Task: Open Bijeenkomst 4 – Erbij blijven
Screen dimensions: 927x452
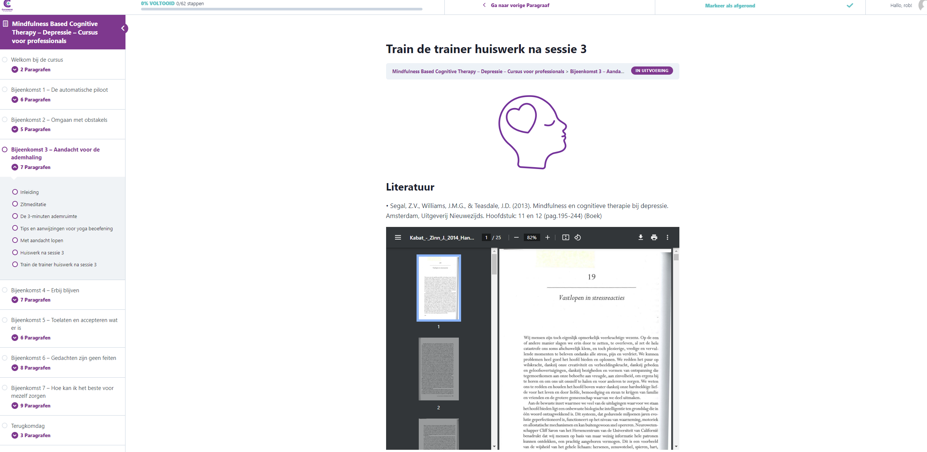Action: pyautogui.click(x=45, y=290)
